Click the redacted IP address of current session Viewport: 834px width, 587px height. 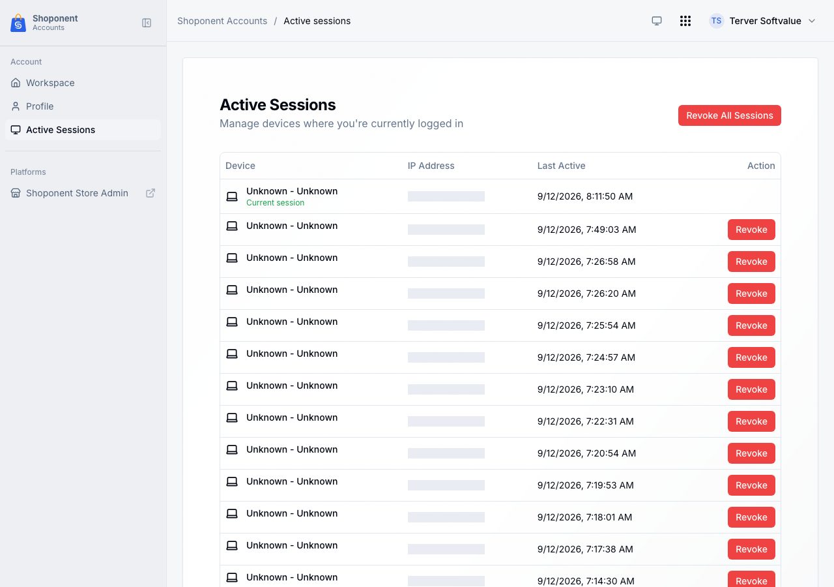pyautogui.click(x=446, y=196)
